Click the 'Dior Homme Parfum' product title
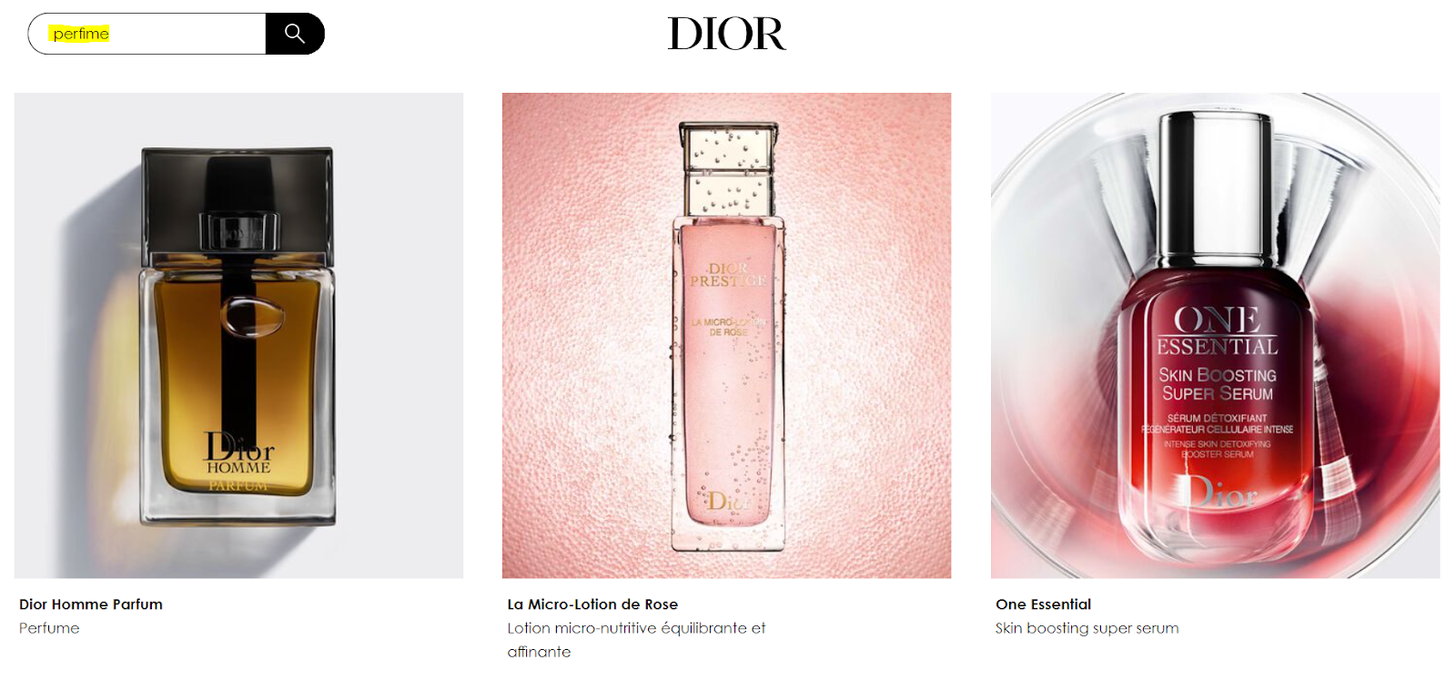1456x680 pixels. [x=91, y=604]
